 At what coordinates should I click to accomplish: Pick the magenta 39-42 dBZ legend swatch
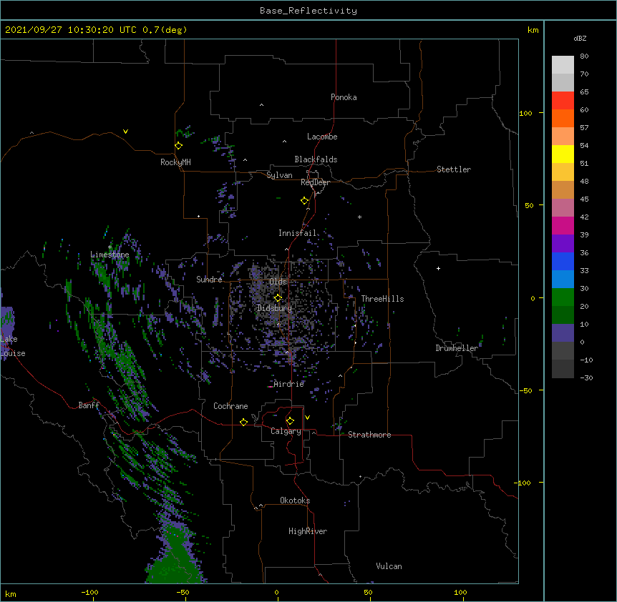click(x=563, y=225)
